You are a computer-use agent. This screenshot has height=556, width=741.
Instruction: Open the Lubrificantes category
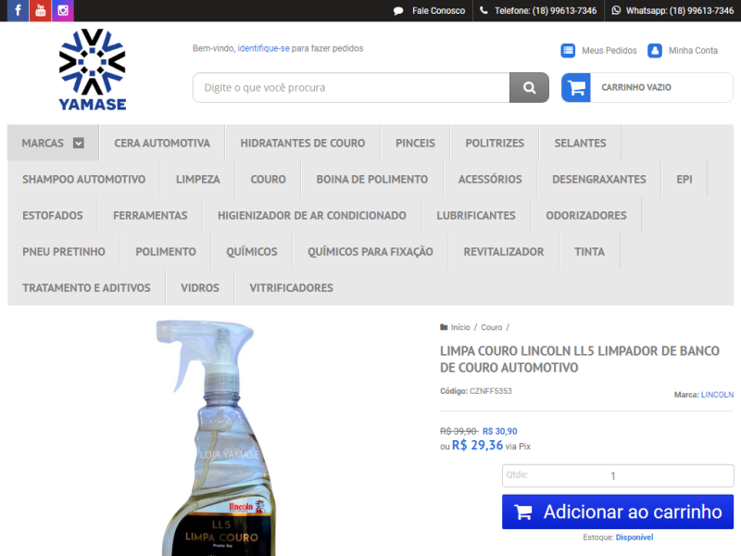pyautogui.click(x=475, y=216)
